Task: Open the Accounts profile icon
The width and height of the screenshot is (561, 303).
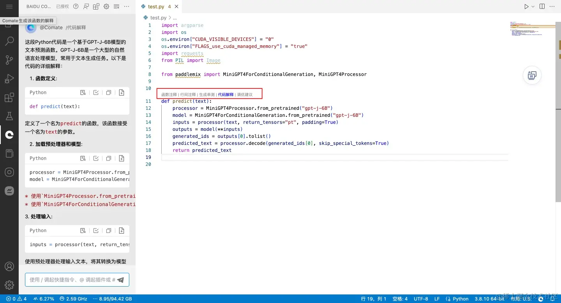Action: (9, 267)
